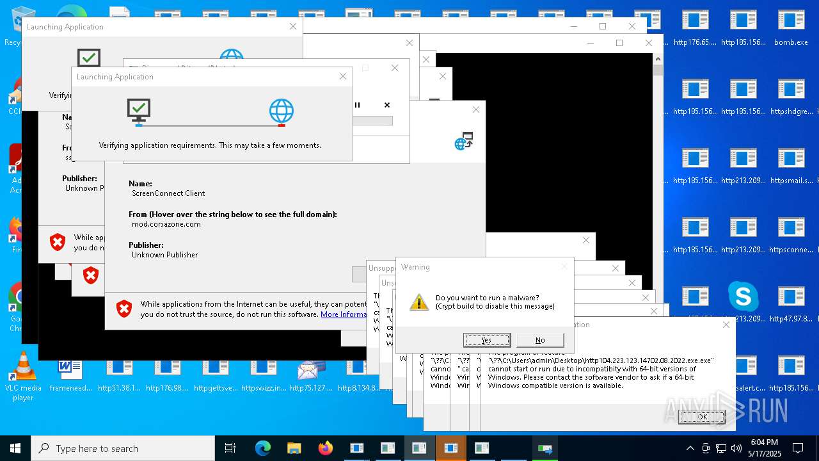Launch Microsoft Edge from the taskbar
819x461 pixels.
click(x=263, y=448)
